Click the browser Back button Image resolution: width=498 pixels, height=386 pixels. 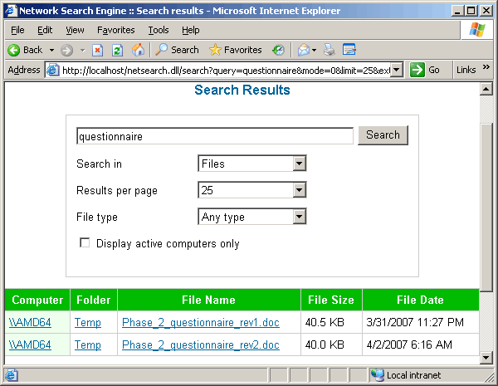(x=25, y=50)
